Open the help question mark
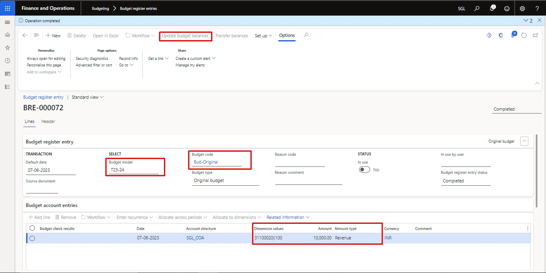This screenshot has height=273, width=546. click(537, 8)
